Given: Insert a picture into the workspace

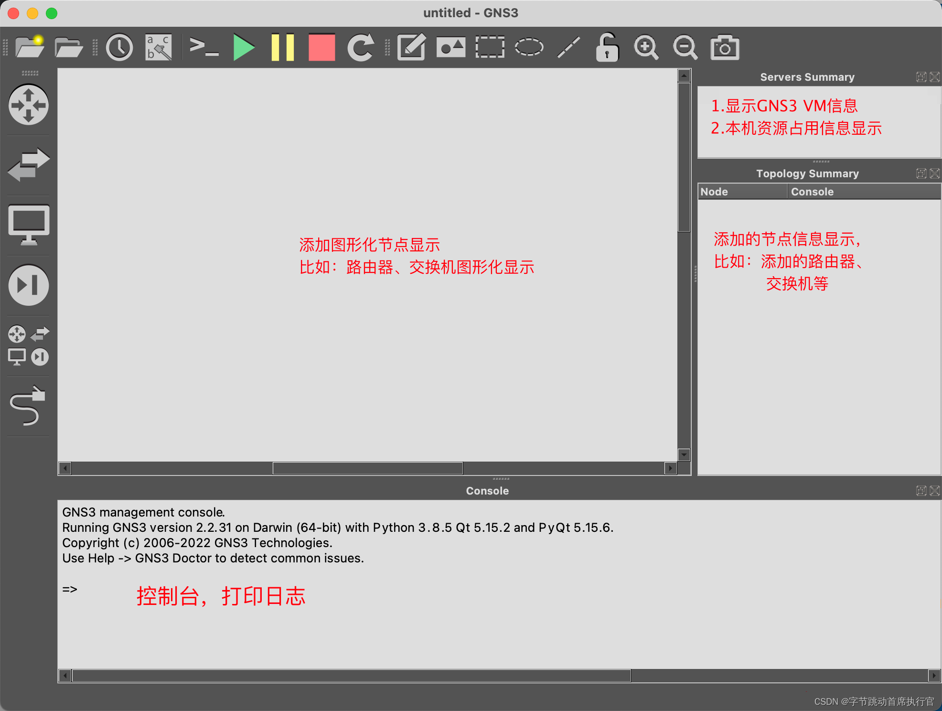Looking at the screenshot, I should point(451,47).
